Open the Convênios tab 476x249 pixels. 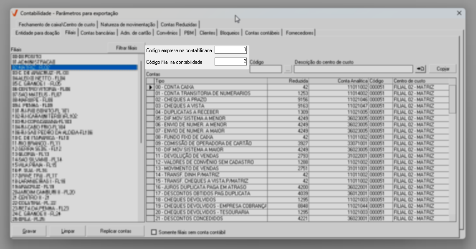tap(167, 33)
